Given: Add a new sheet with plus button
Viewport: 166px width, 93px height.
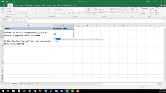Looking at the screenshot, I should [37, 84].
